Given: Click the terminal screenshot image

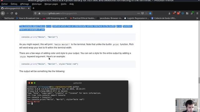Looking at the screenshot, I should 77,96.
